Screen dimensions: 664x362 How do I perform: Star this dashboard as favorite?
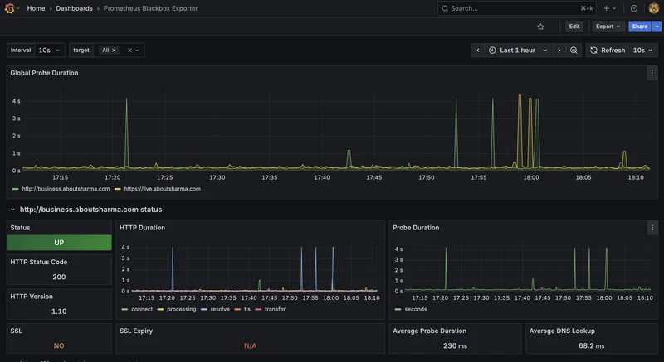(x=540, y=27)
